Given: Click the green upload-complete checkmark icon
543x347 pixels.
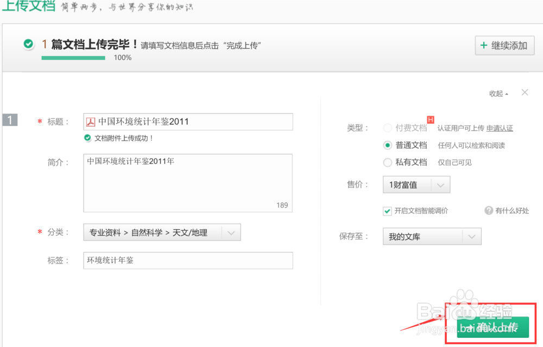Looking at the screenshot, I should (29, 44).
